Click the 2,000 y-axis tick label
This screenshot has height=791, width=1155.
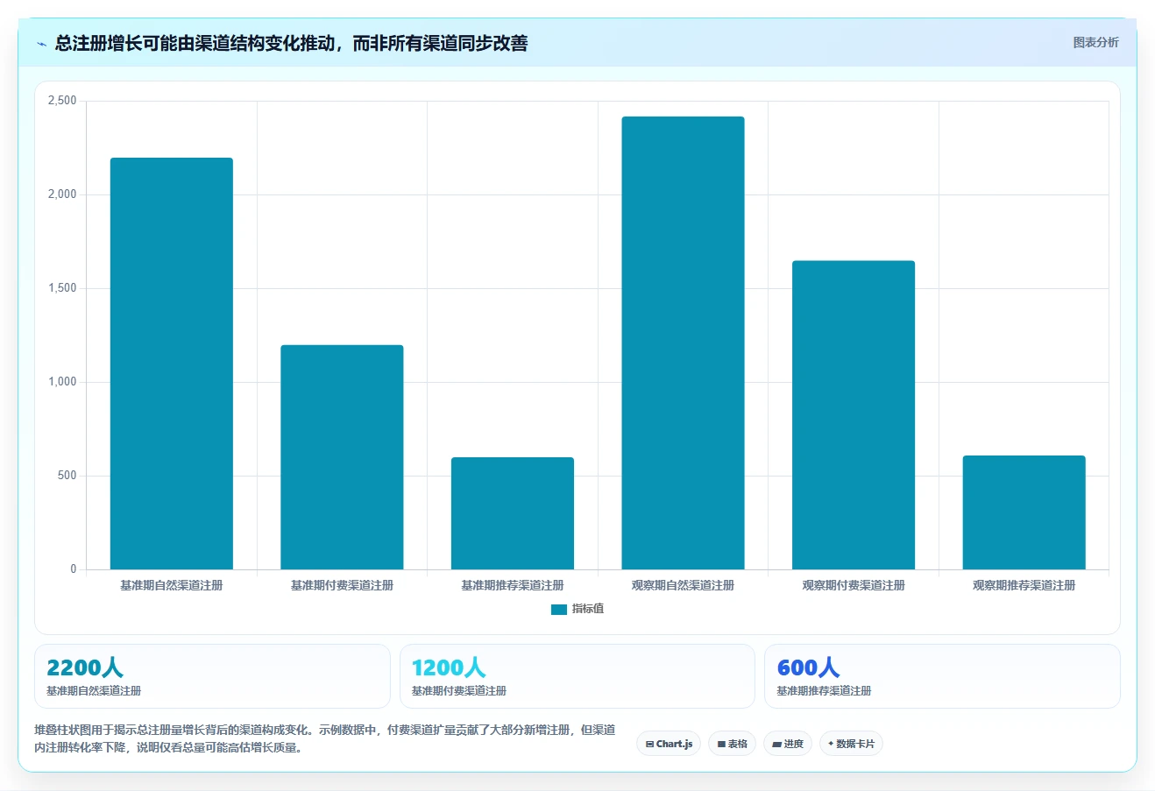coord(62,194)
